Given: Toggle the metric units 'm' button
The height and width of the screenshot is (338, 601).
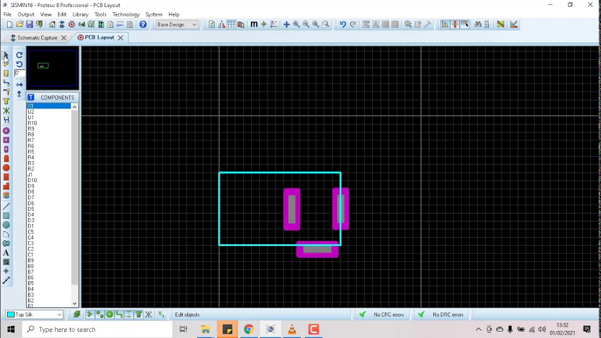Looking at the screenshot, I should pyautogui.click(x=254, y=24).
